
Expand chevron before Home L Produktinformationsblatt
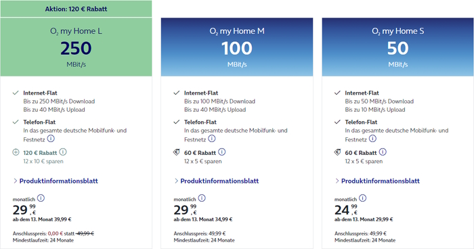(15, 181)
